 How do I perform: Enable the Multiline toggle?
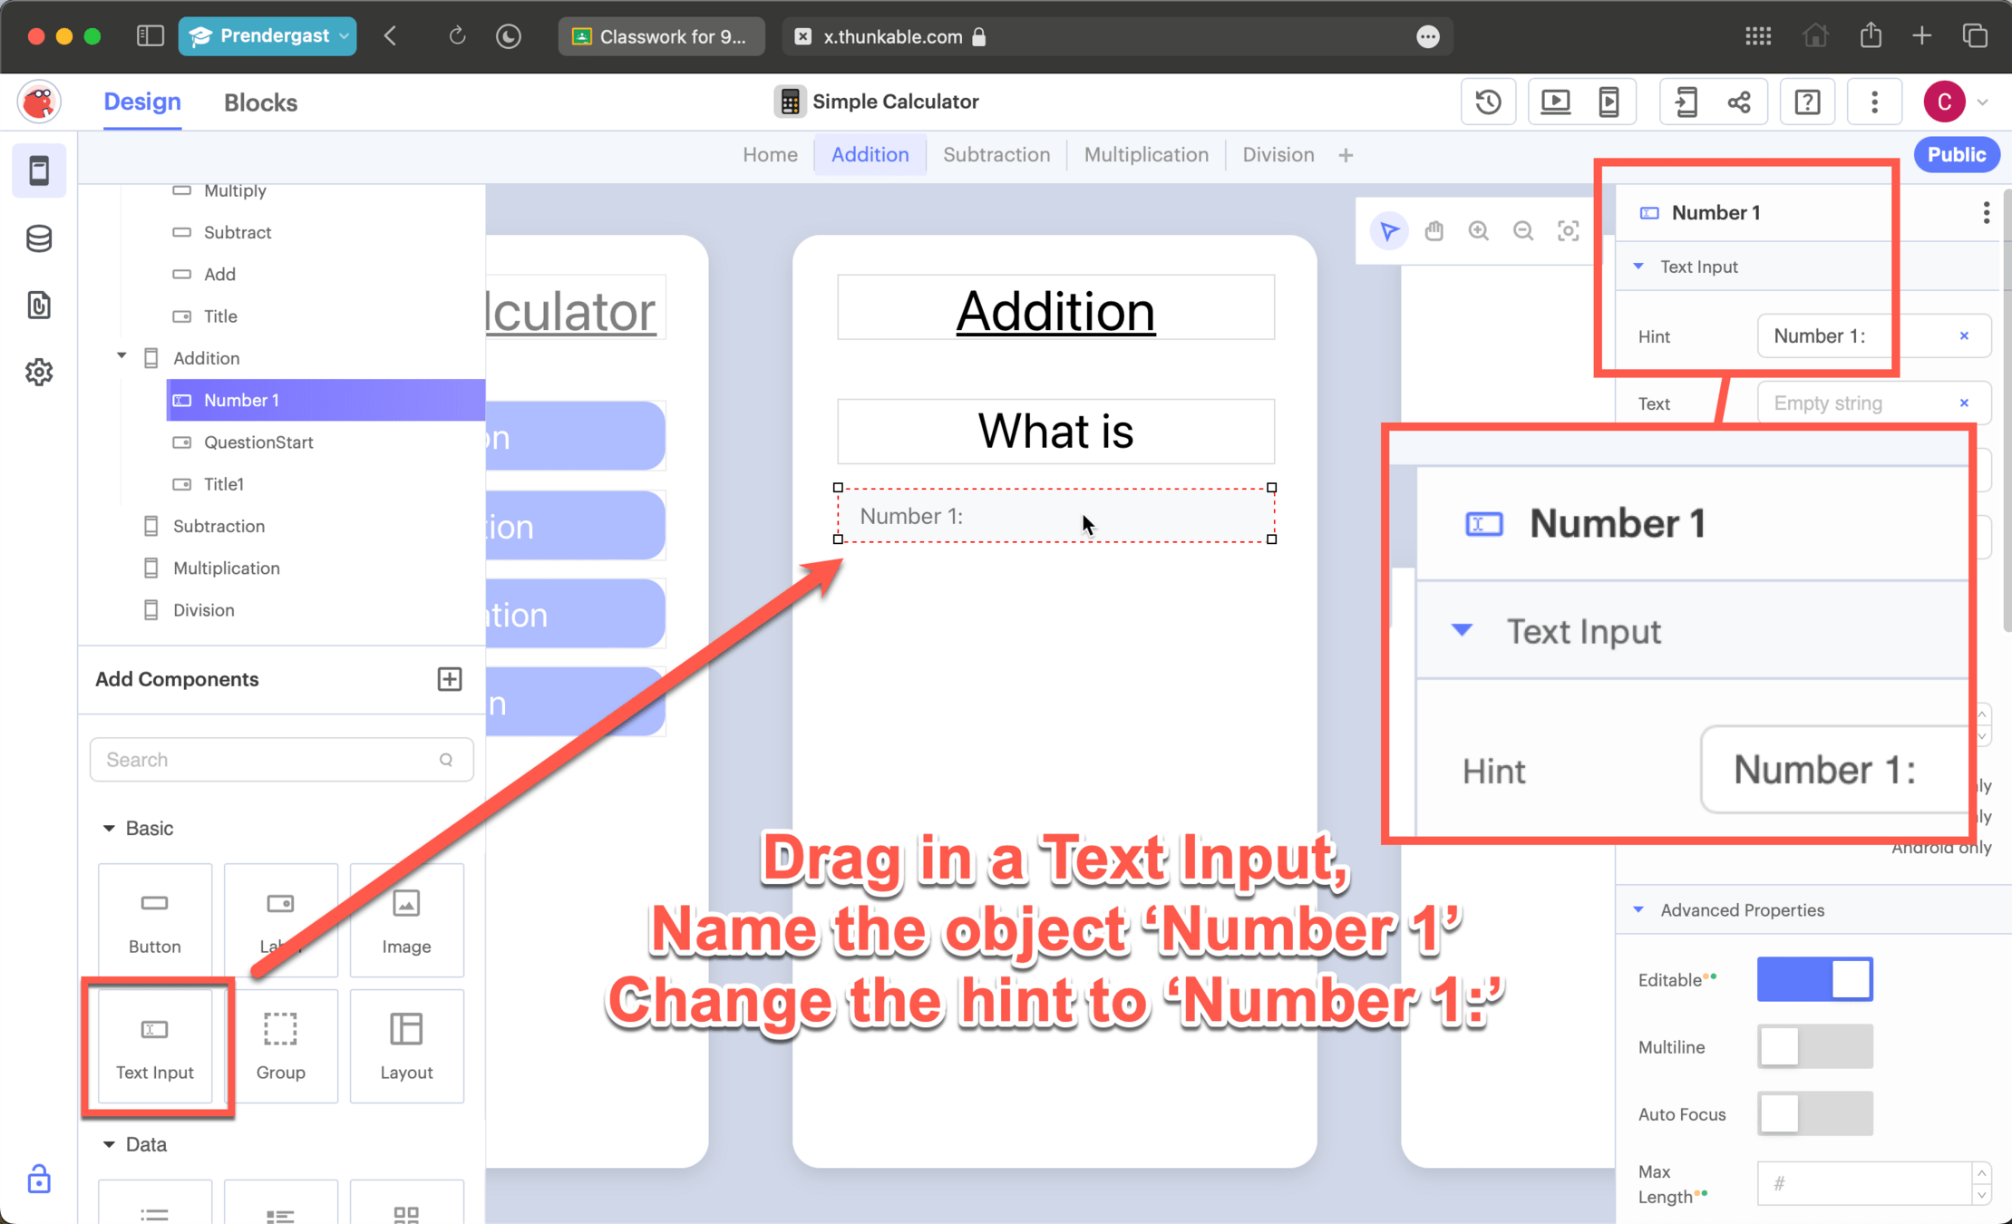(1814, 1047)
